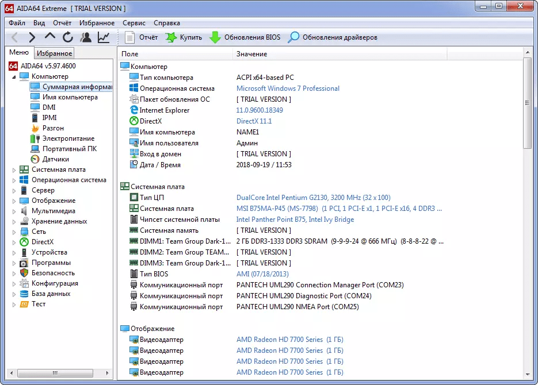
Task: Click the Internet Explorer icon in details list
Action: (134, 110)
